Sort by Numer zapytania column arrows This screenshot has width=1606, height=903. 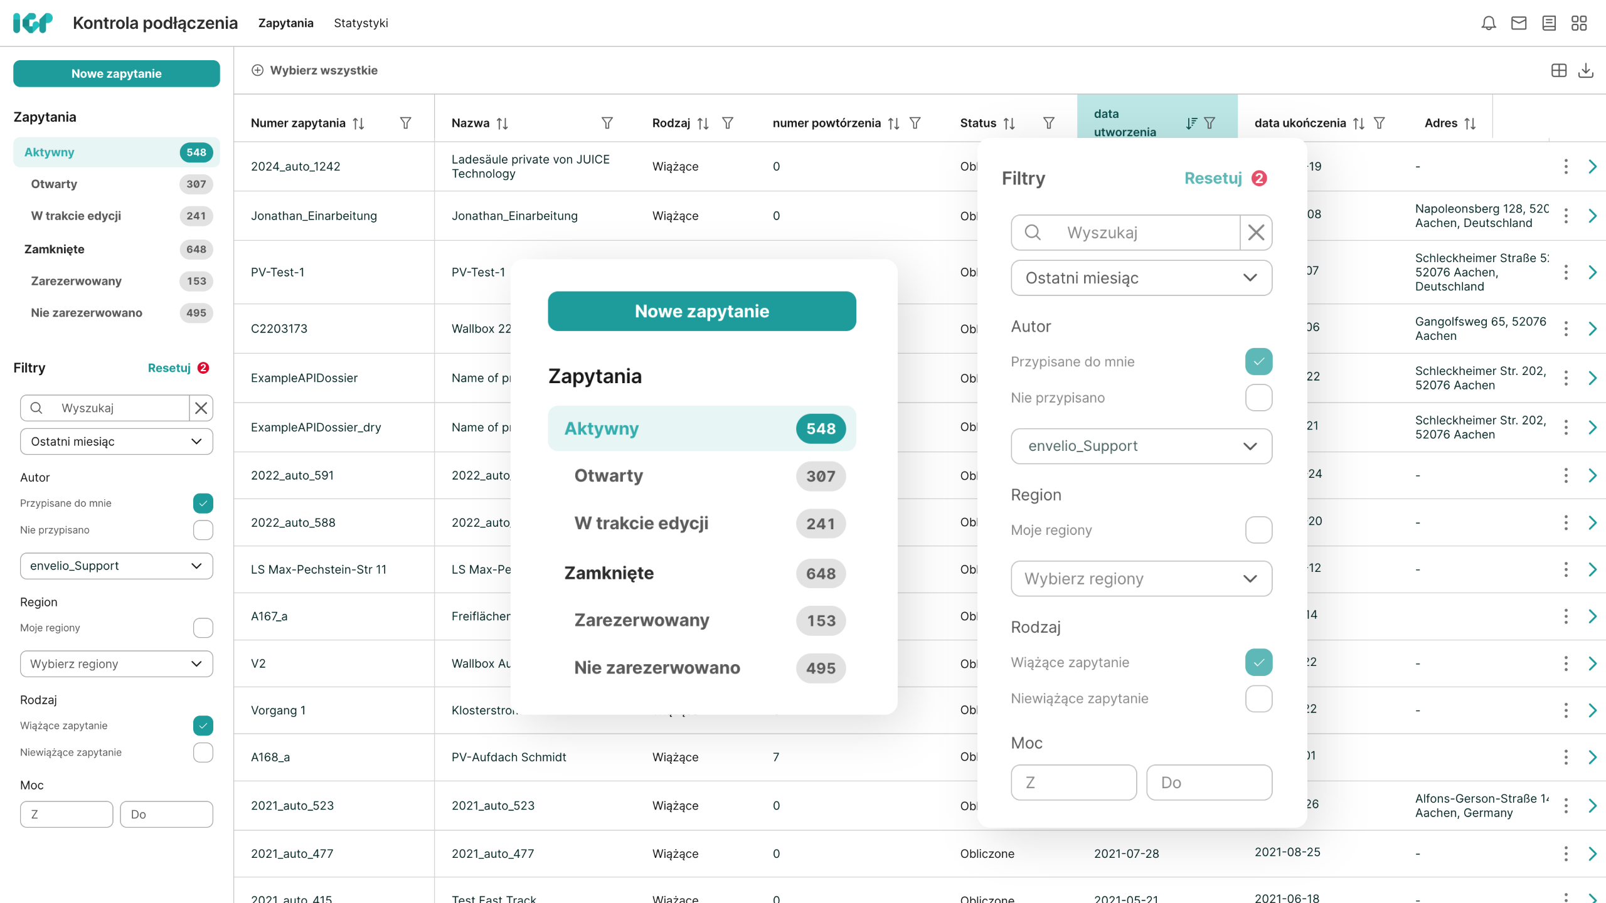click(x=358, y=124)
